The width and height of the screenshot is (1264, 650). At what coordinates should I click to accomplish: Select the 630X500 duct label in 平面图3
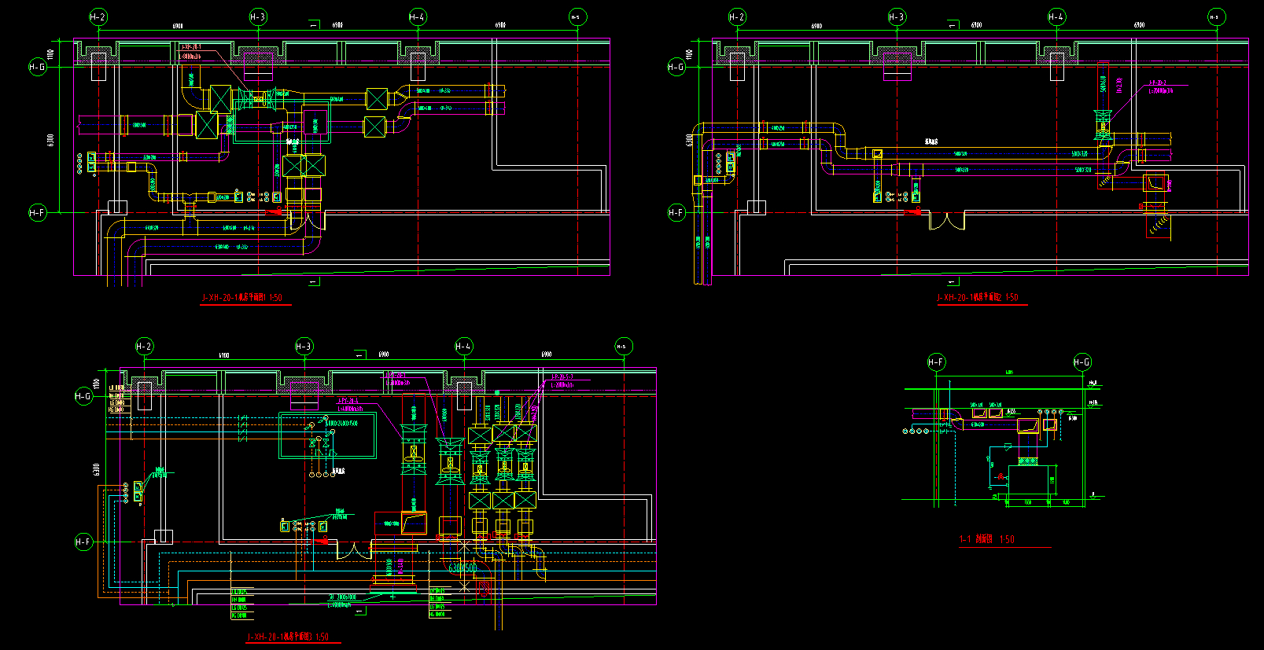click(462, 567)
